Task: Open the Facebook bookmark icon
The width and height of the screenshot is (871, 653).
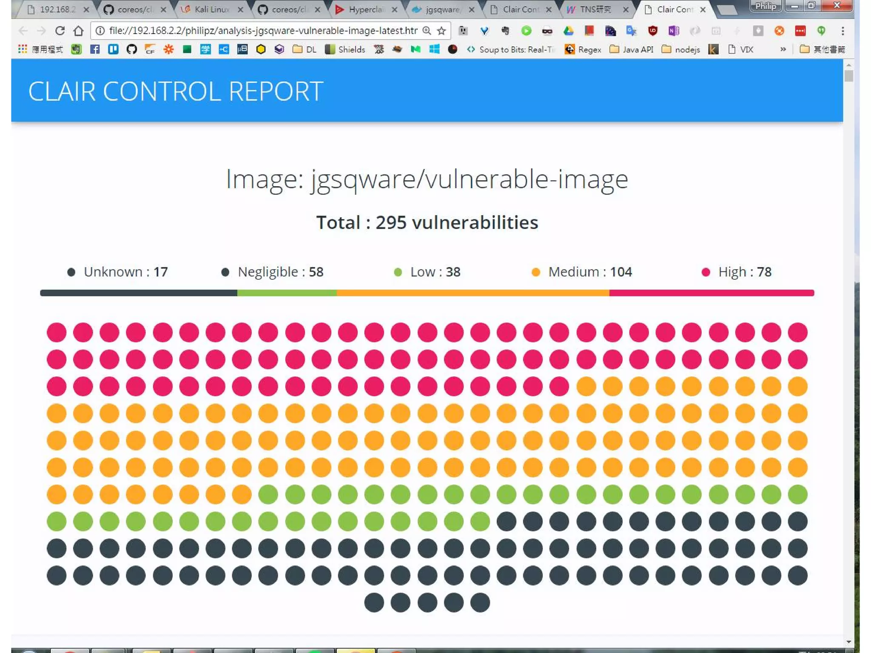Action: (95, 49)
